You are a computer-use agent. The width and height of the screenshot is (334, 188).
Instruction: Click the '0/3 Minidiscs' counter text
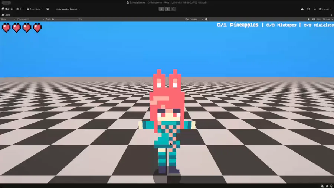(x=319, y=25)
